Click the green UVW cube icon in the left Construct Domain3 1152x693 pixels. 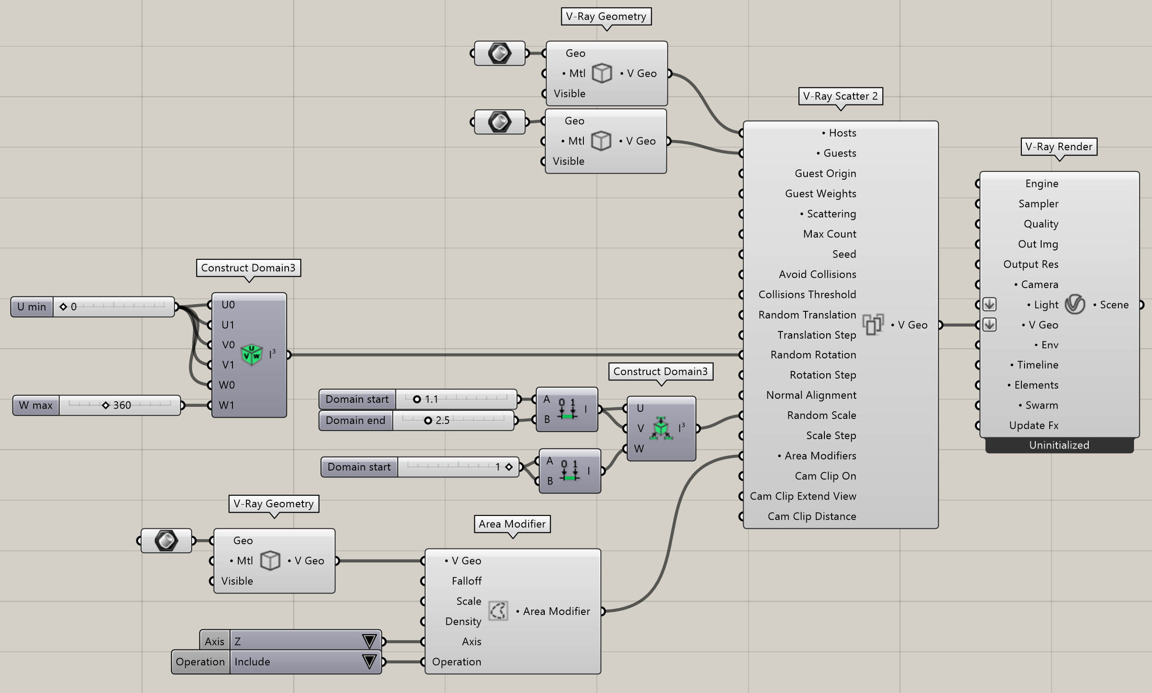pyautogui.click(x=251, y=355)
